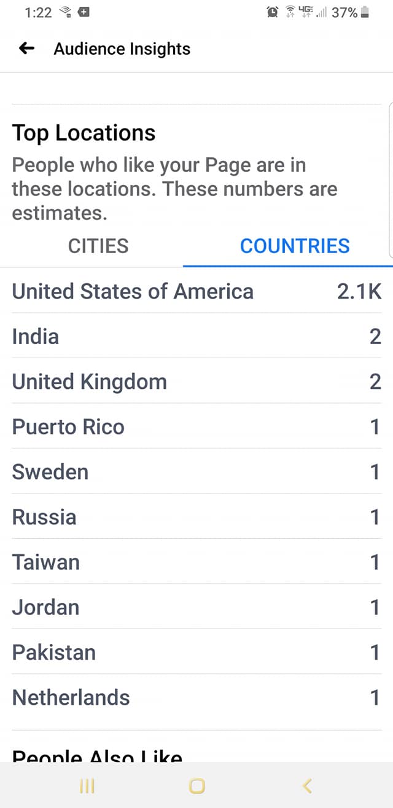The height and width of the screenshot is (808, 393).
Task: Select the Netherlands row
Action: [196, 697]
